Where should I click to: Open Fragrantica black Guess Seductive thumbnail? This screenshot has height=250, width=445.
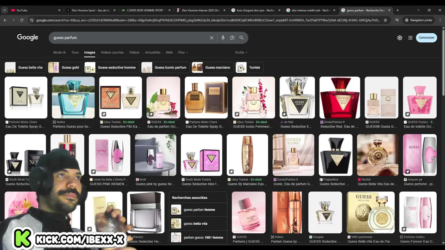click(x=335, y=155)
